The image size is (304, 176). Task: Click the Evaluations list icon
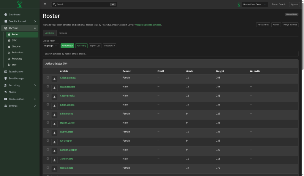(x=9, y=52)
